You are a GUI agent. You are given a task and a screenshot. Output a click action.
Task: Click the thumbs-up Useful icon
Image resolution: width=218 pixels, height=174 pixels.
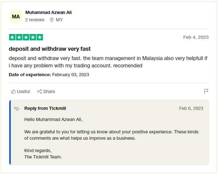click(13, 91)
